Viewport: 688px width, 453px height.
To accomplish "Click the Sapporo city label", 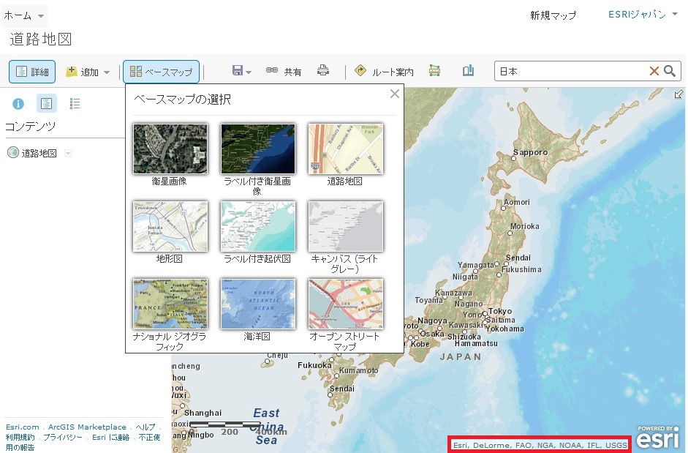I will (531, 152).
